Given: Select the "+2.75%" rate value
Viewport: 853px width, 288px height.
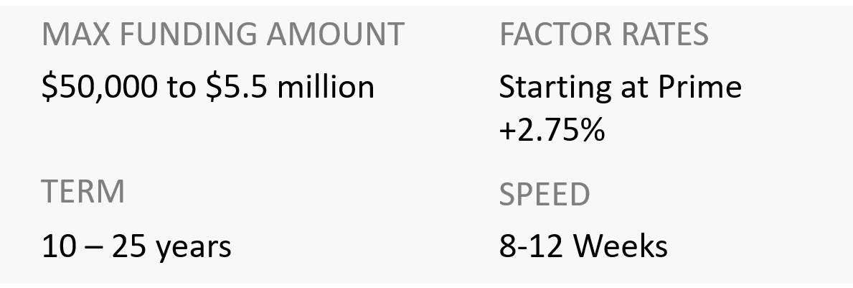Looking at the screenshot, I should 552,130.
